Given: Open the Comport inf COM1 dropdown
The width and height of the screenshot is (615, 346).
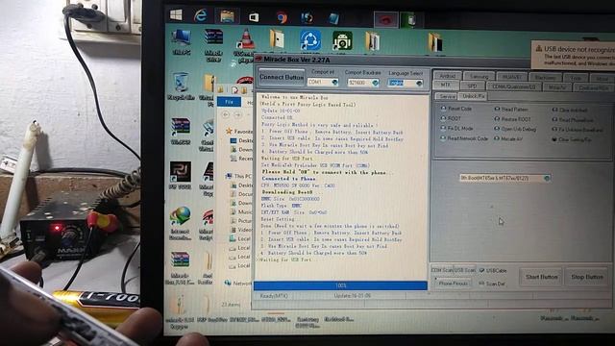Looking at the screenshot, I should tap(334, 82).
